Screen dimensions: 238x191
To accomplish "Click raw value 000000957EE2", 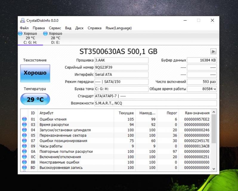I will (197, 119).
